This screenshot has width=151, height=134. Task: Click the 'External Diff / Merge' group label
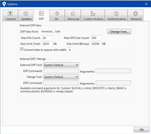point(33,59)
